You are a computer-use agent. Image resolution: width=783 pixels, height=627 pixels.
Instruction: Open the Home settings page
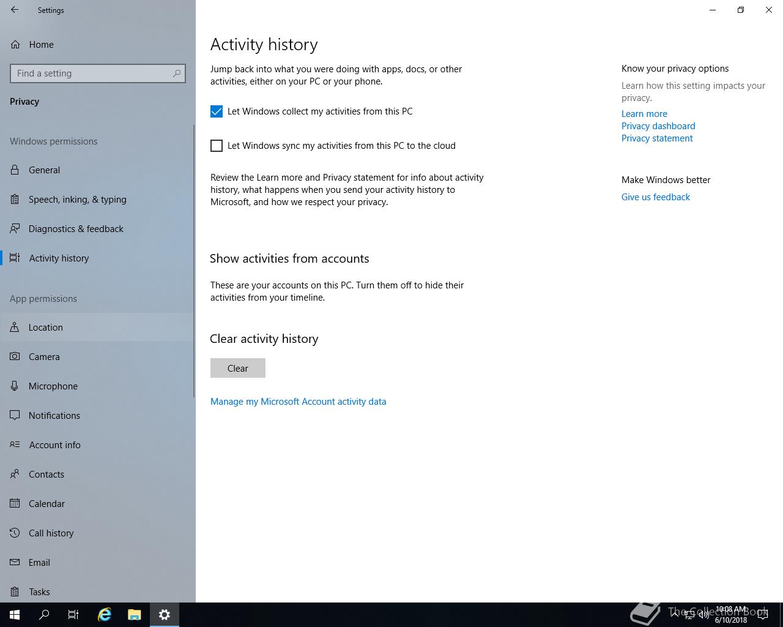pyautogui.click(x=98, y=45)
